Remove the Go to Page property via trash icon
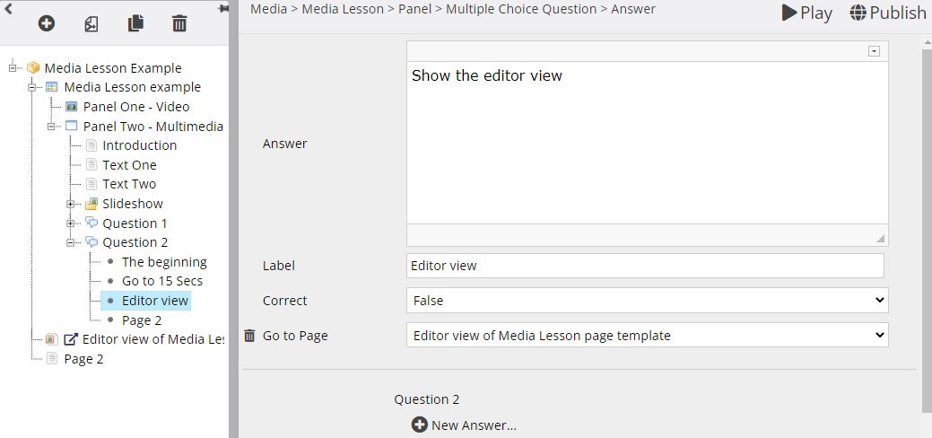 pos(249,336)
